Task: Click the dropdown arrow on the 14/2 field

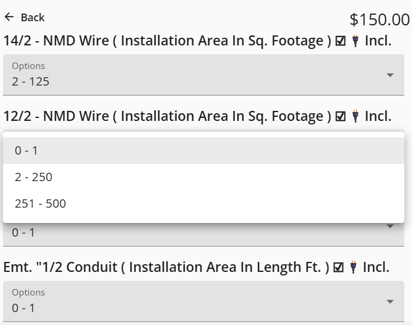Action: pyautogui.click(x=390, y=75)
